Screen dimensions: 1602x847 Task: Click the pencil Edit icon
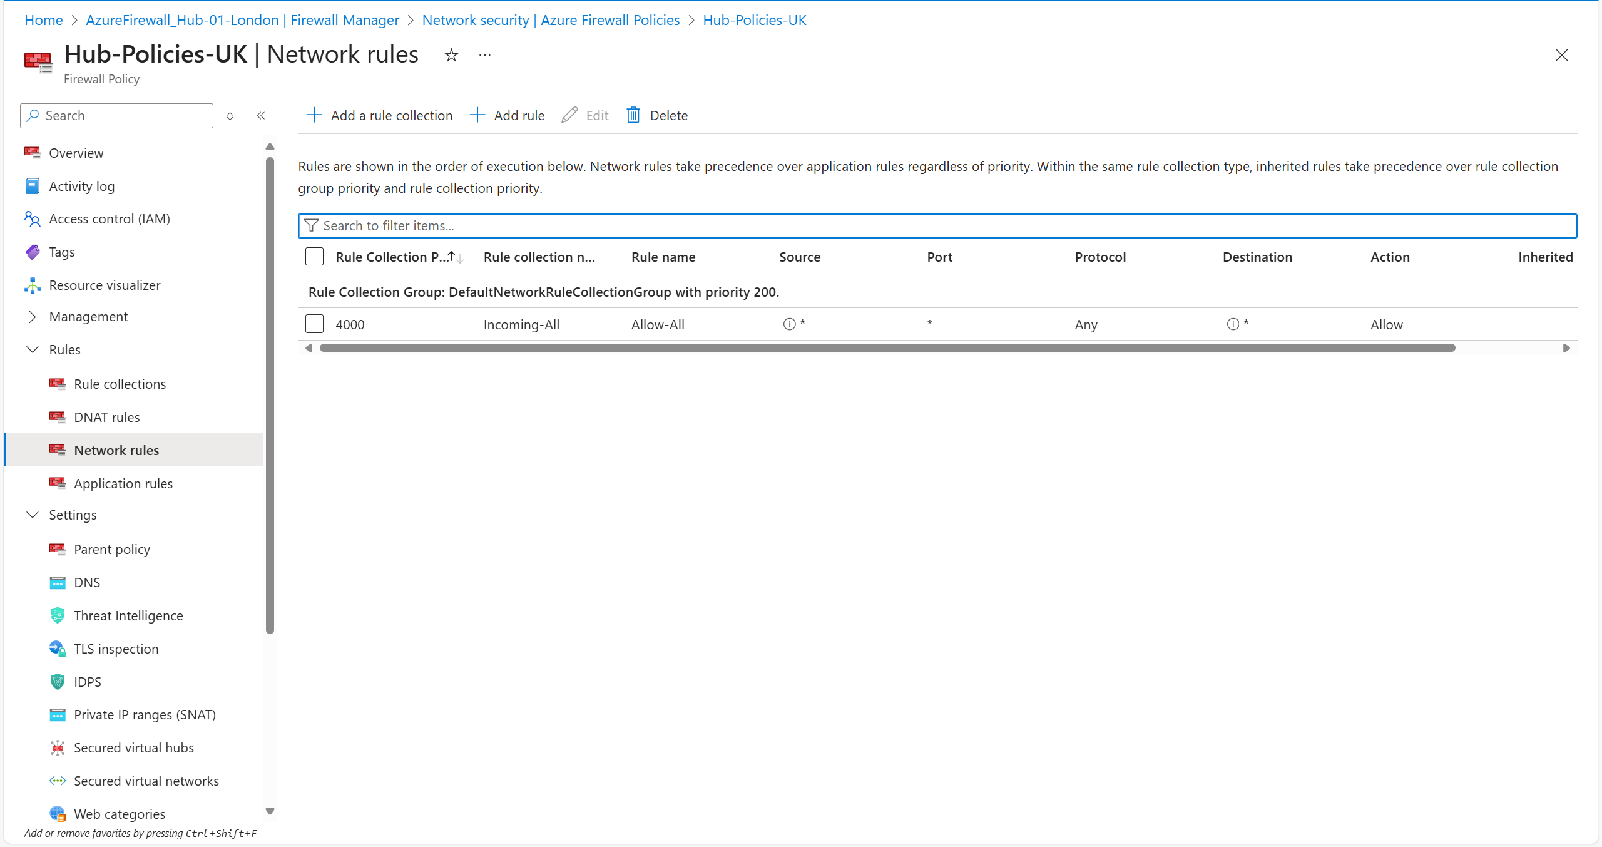(569, 115)
